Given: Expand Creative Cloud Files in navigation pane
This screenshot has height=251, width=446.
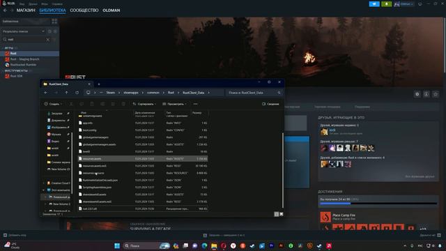Looking at the screenshot, I should [43, 183].
